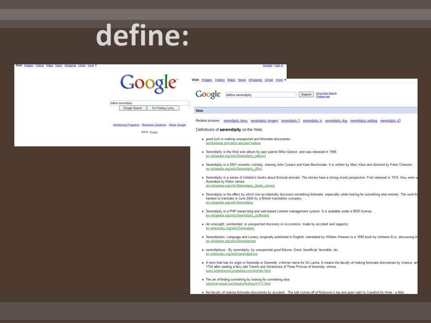This screenshot has height=323, width=431.
Task: Open en.wiktionary.org/wiki/Serendipity link
Action: tap(230, 228)
